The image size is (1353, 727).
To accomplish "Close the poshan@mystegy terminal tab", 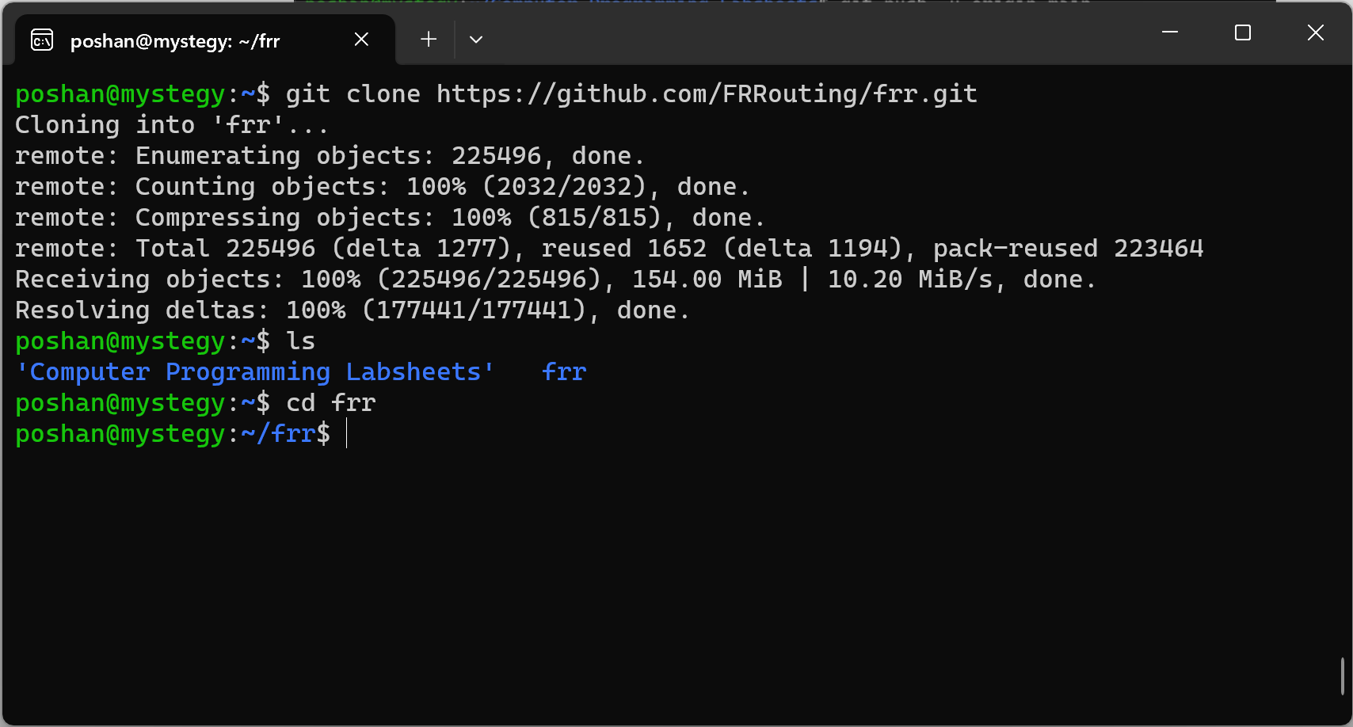I will [361, 39].
